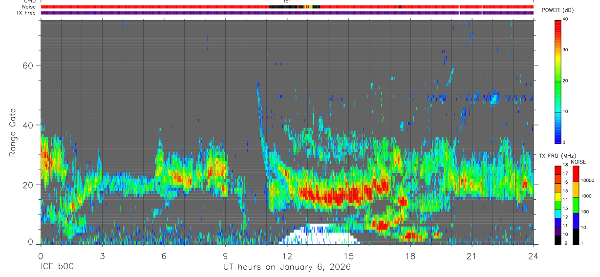Click the power colorbar gradient strip
600x277 pixels.
click(558, 81)
